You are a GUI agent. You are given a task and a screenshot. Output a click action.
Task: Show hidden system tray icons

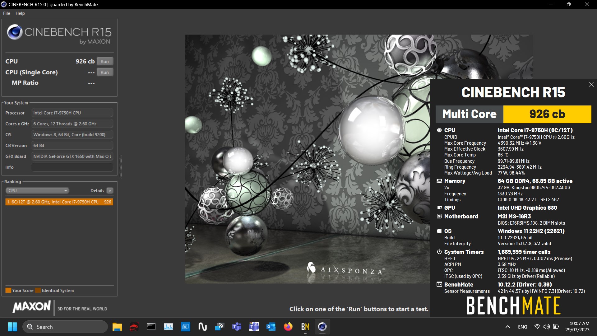tap(507, 327)
